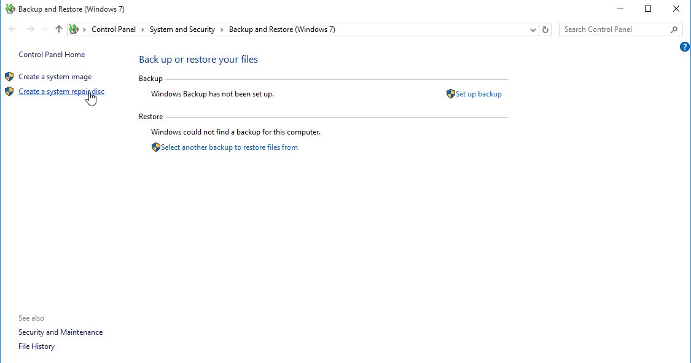Open File History under See also
This screenshot has width=691, height=363.
[36, 346]
